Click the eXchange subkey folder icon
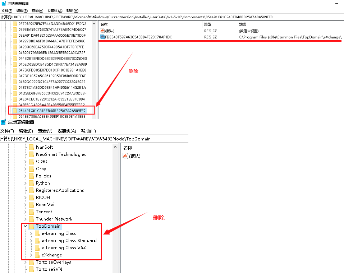Viewport: 344px width, 274px height. click(x=37, y=255)
